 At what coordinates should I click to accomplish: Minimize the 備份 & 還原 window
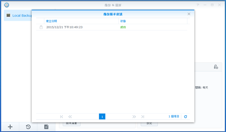pos(205,5)
